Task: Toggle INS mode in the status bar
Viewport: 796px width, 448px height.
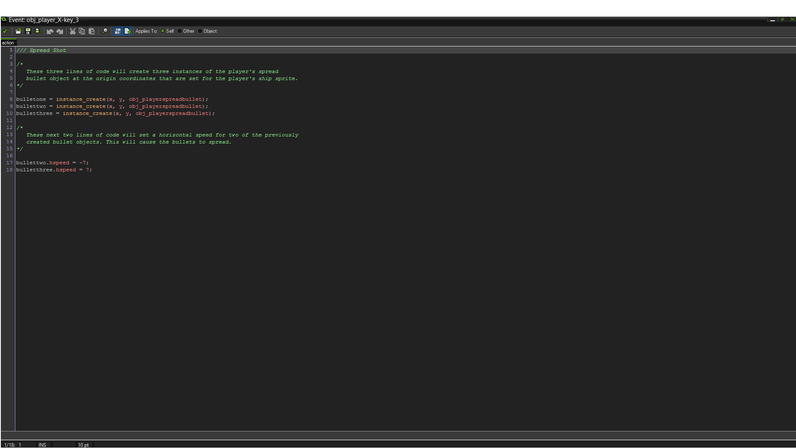Action: point(42,445)
